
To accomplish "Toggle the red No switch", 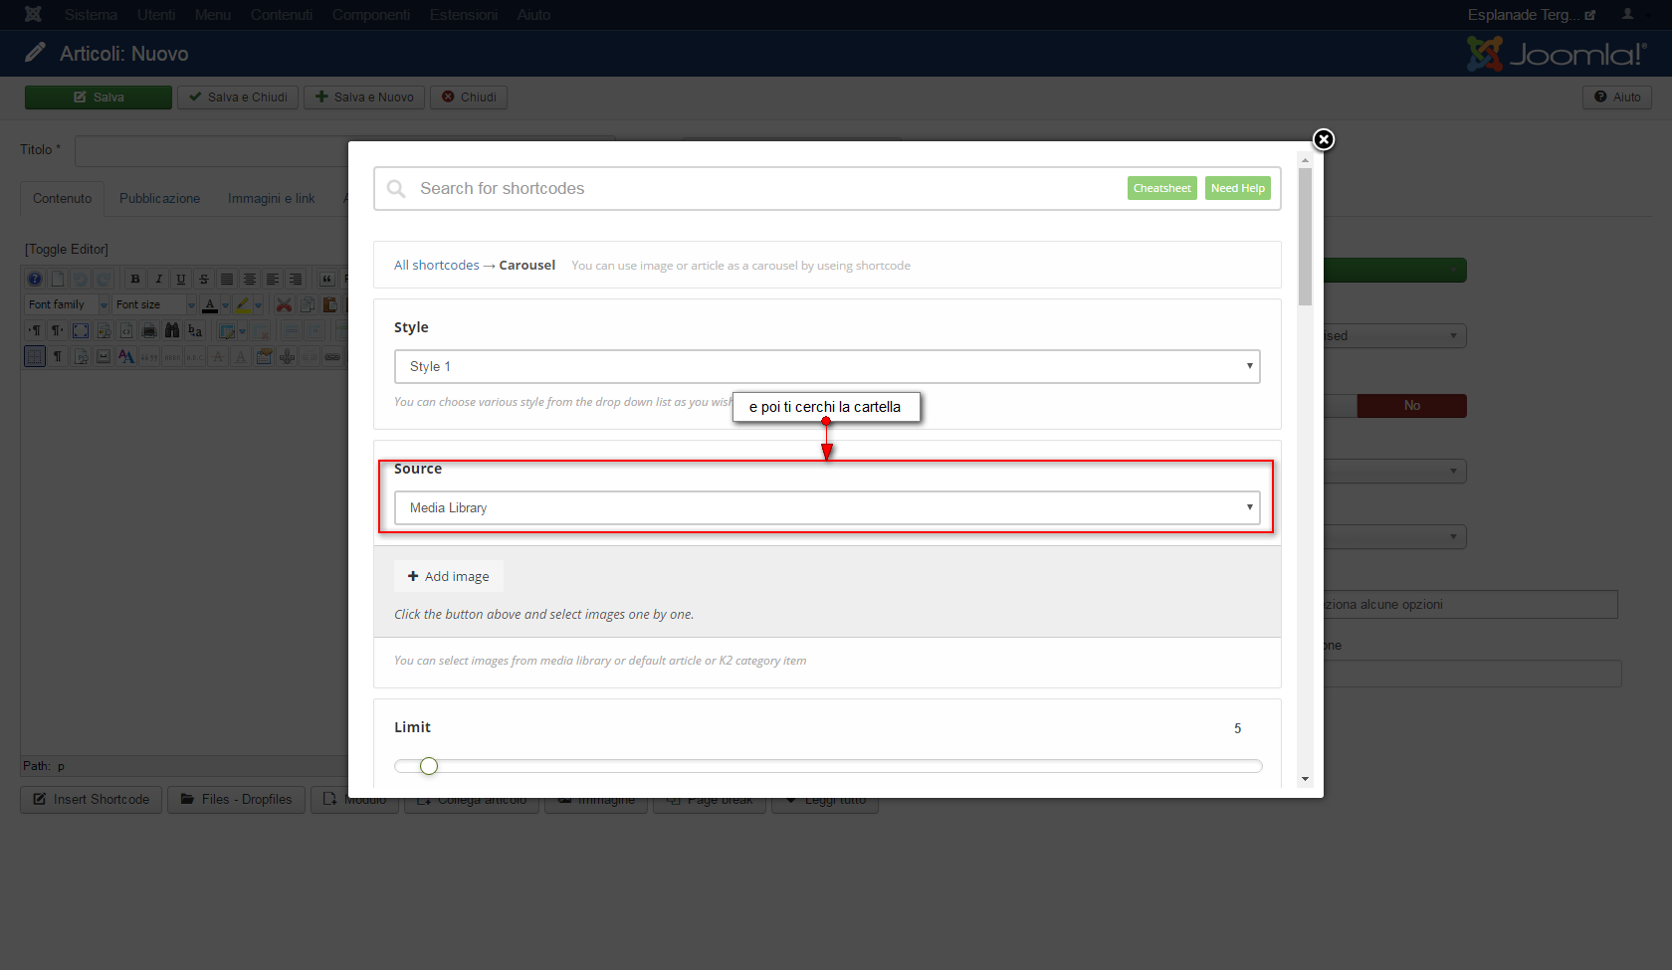I will click(x=1411, y=406).
